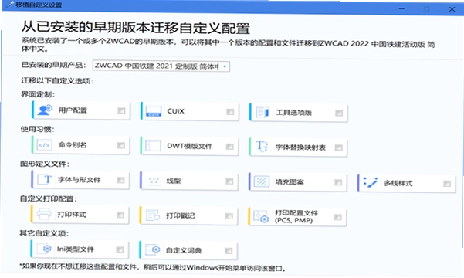Click the 多线样式 multiline icon
464x278 pixels.
370,182
